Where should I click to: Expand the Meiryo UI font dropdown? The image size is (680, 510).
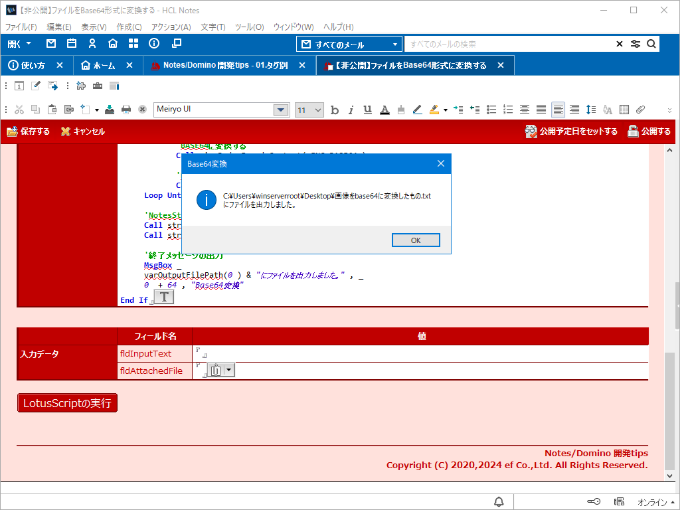(281, 110)
